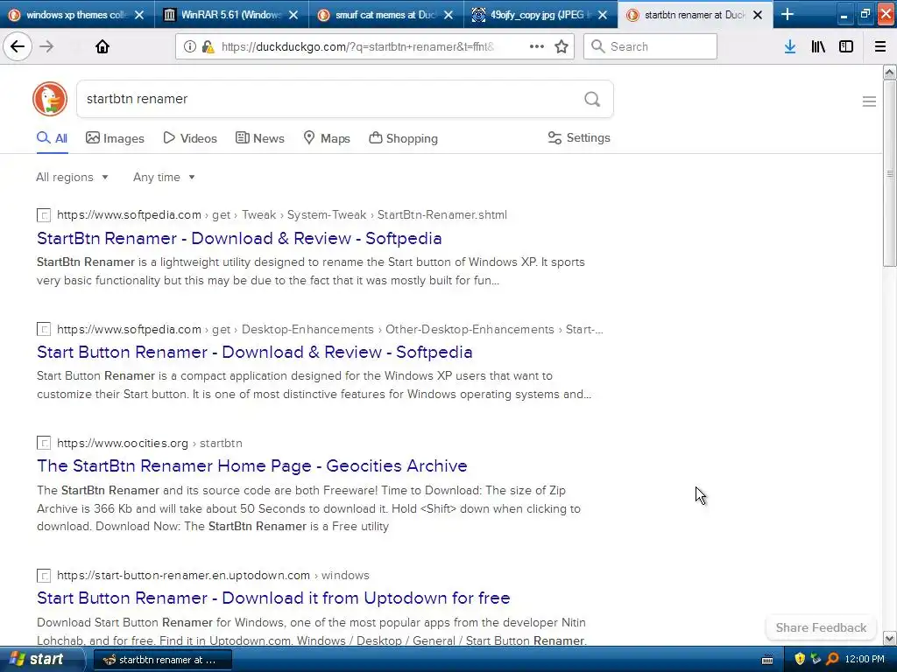
Task: Select the Maps search category
Action: tap(327, 138)
